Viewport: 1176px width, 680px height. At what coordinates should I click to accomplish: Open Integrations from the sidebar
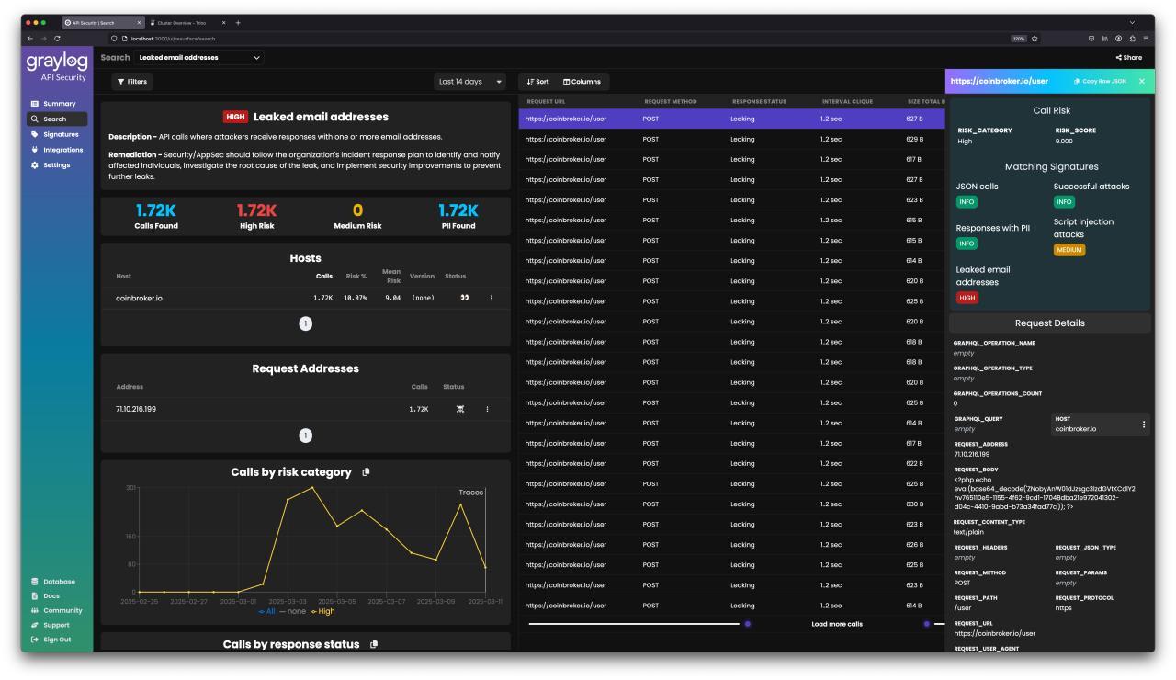pos(58,150)
